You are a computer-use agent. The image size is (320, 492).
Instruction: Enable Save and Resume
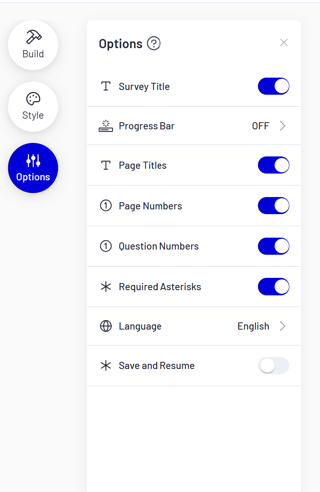[x=273, y=365]
